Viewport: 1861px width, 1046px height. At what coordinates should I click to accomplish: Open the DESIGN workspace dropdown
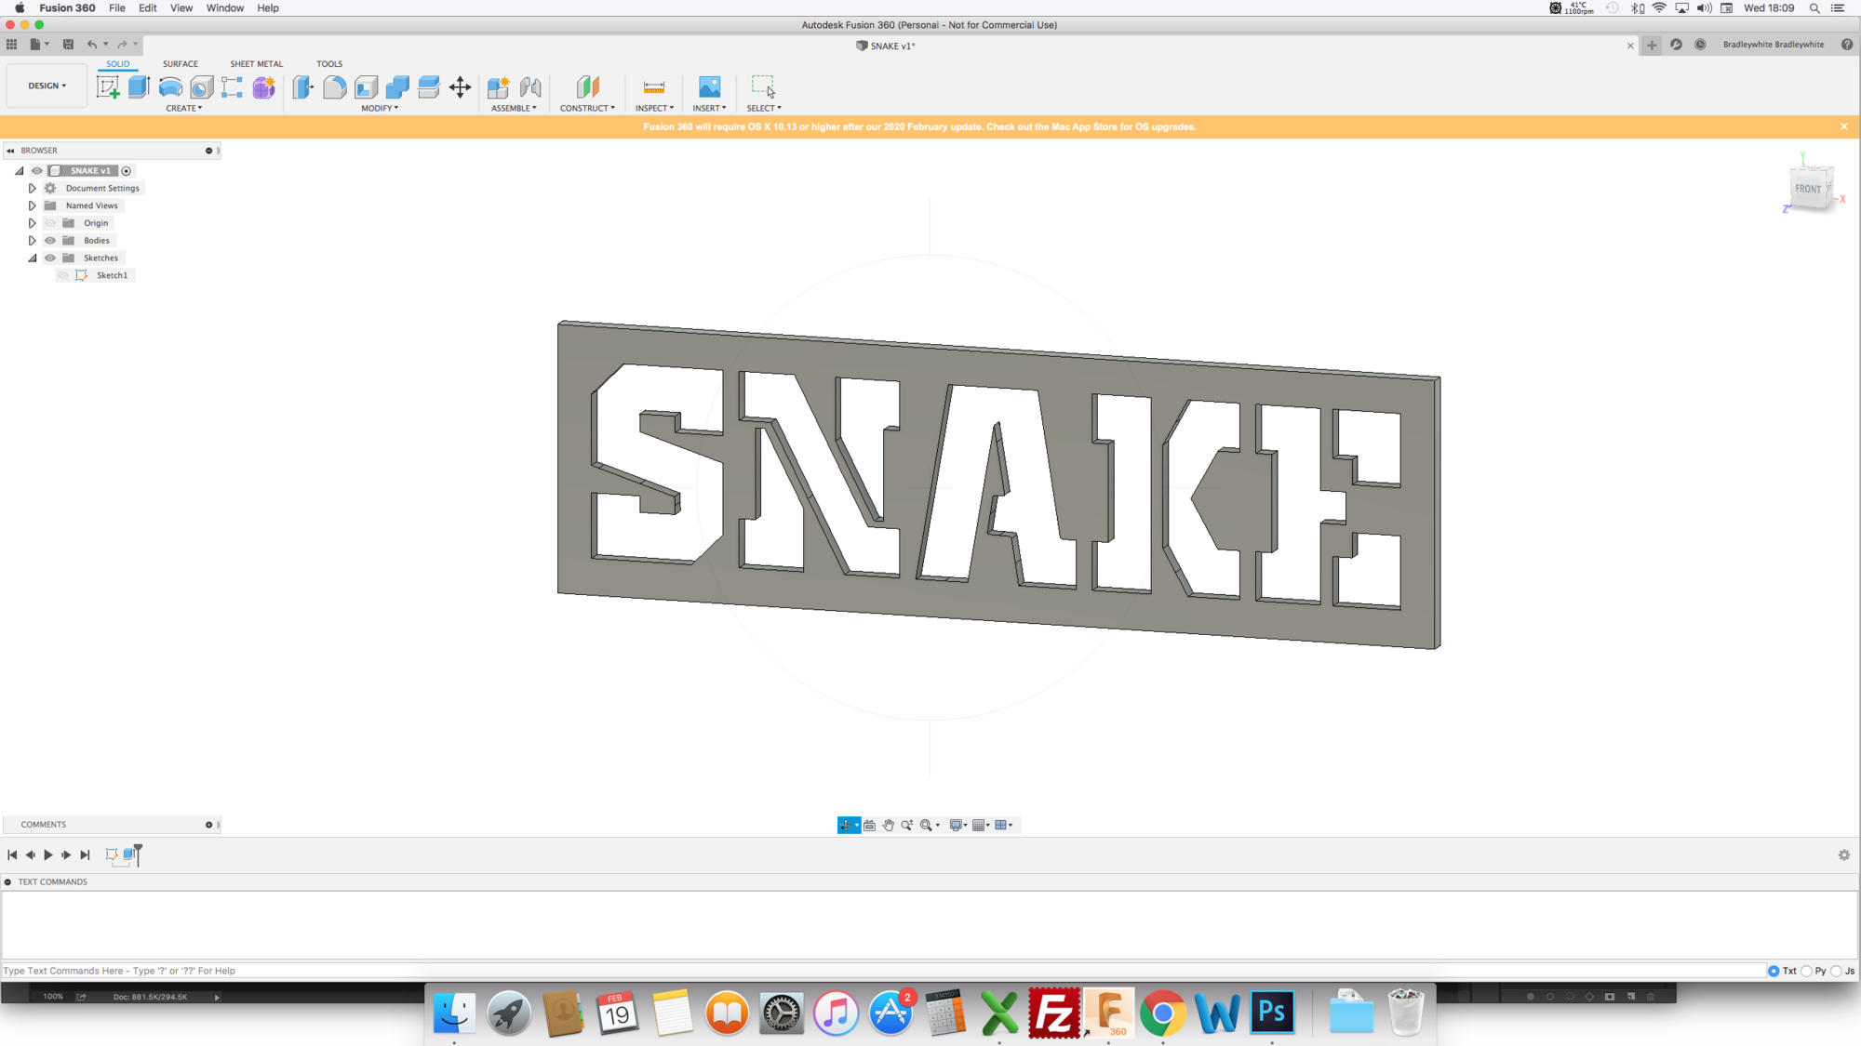pyautogui.click(x=47, y=86)
